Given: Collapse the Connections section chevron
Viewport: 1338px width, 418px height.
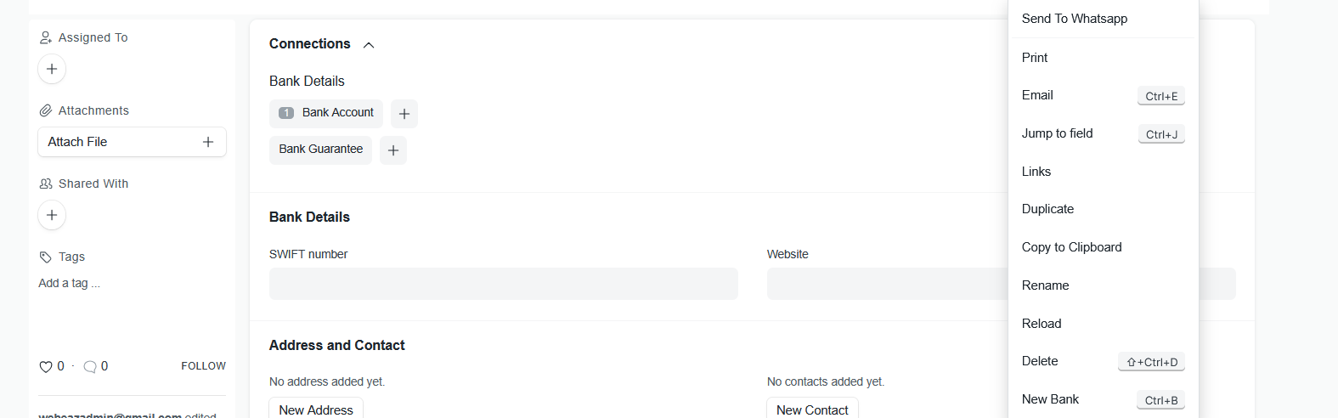Looking at the screenshot, I should [x=369, y=45].
